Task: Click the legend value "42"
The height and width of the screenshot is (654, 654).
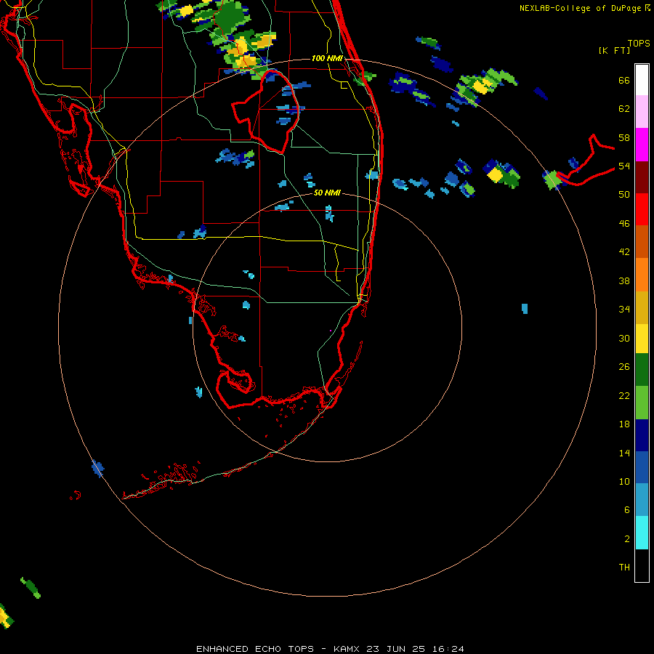Action: click(x=624, y=252)
